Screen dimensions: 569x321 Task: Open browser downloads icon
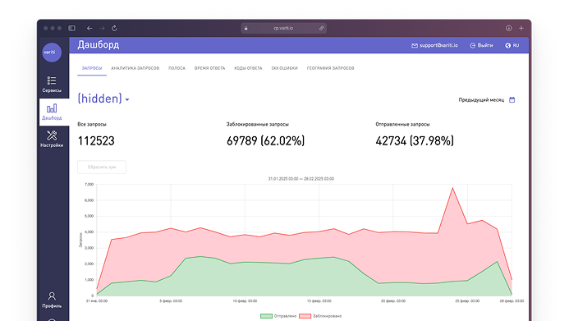coord(509,28)
